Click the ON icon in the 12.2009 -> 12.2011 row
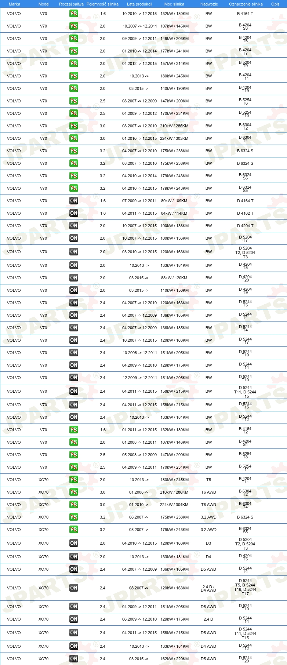 click(x=73, y=378)
